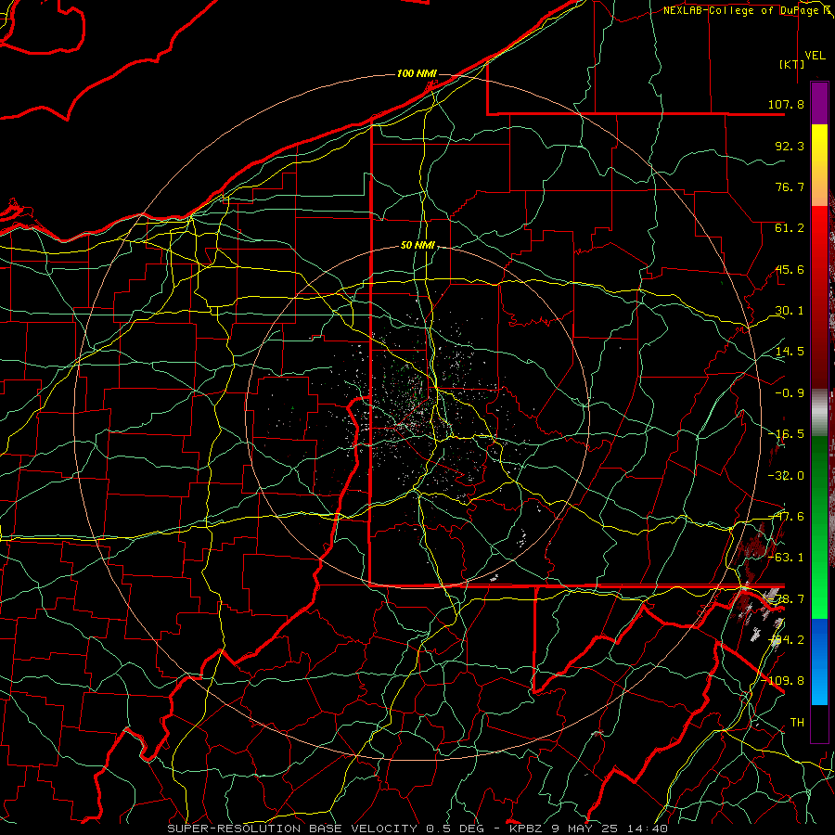Click the gray near-zero color bar segment
The height and width of the screenshot is (835, 835).
point(819,413)
